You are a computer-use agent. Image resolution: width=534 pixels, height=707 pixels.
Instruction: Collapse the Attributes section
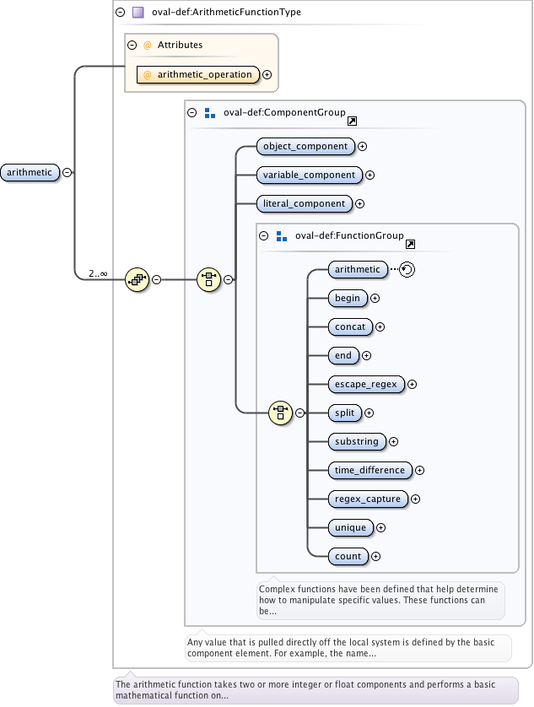(x=132, y=45)
